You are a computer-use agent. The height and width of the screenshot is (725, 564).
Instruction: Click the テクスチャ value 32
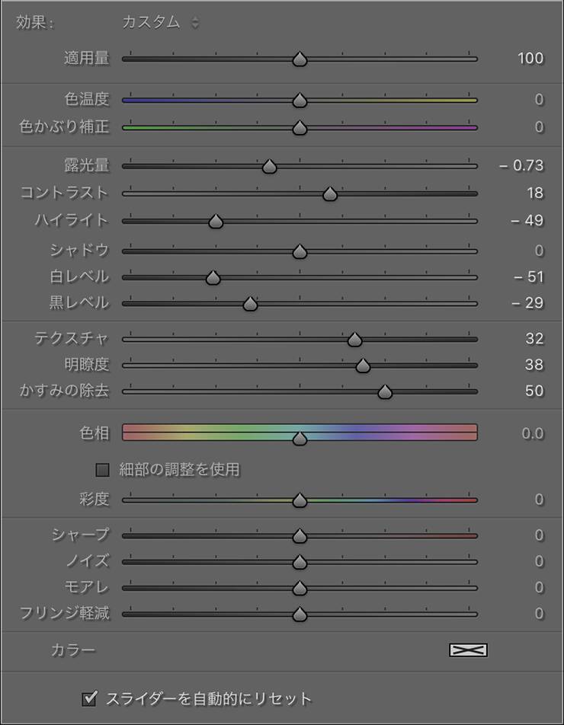[534, 338]
